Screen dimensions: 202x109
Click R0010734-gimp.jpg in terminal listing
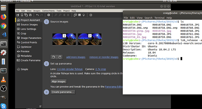tap(136, 31)
